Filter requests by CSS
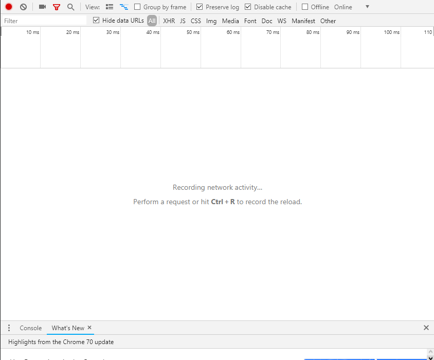 196,21
